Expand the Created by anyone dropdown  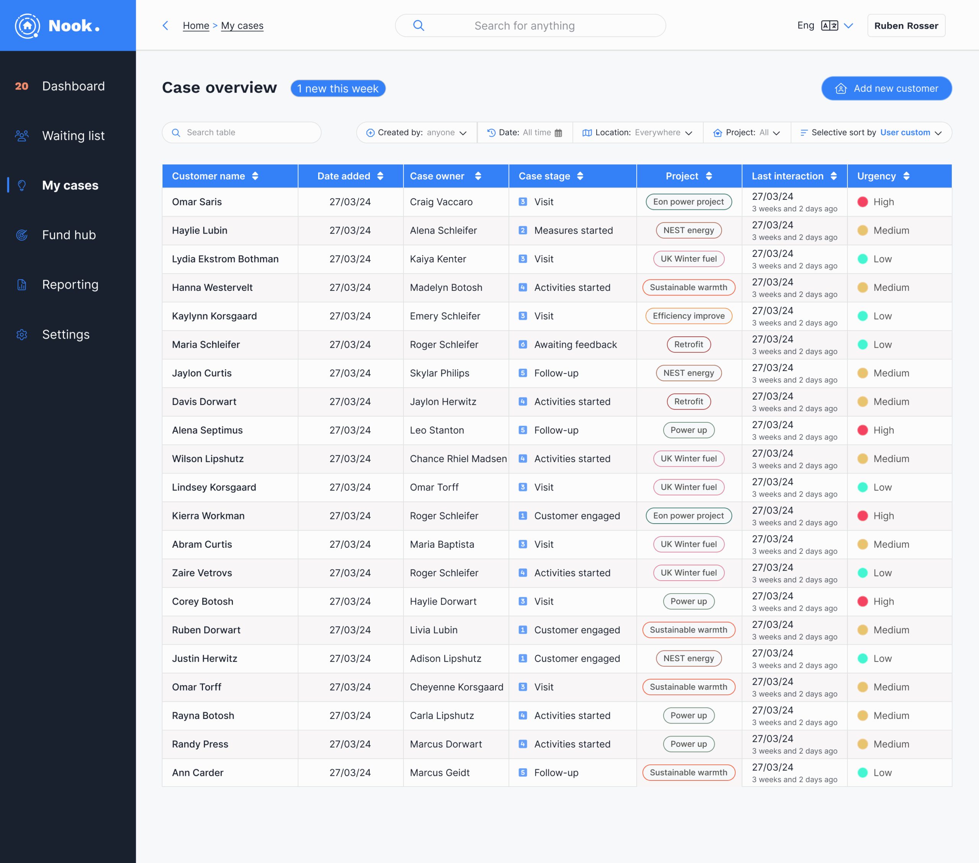[416, 133]
